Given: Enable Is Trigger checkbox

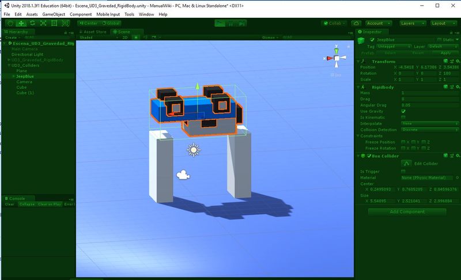Looking at the screenshot, I should tap(403, 171).
